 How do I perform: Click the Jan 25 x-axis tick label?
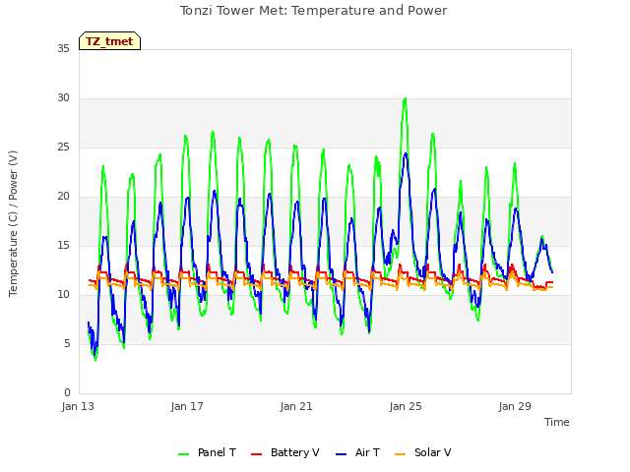pyautogui.click(x=406, y=406)
